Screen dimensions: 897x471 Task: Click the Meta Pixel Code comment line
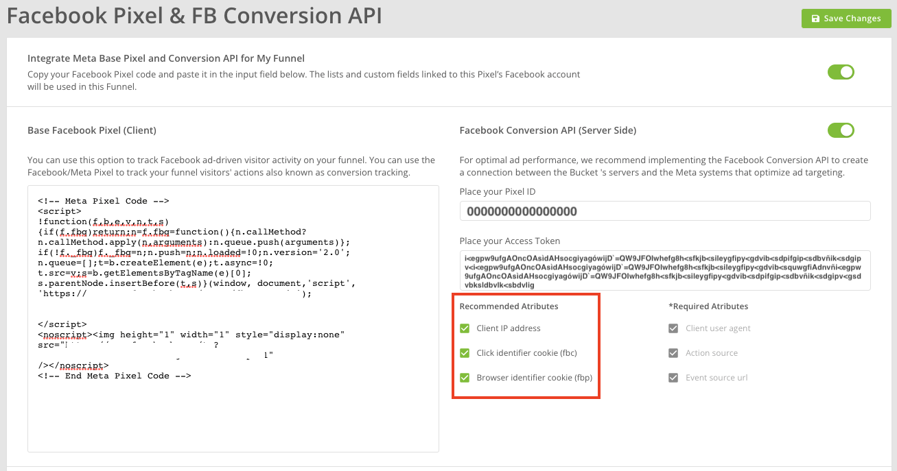click(x=104, y=202)
